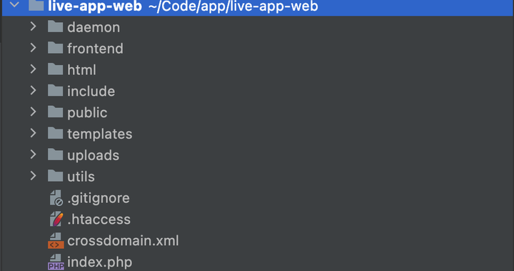Select the .gitignore file entry
Image resolution: width=514 pixels, height=271 pixels.
(x=99, y=198)
